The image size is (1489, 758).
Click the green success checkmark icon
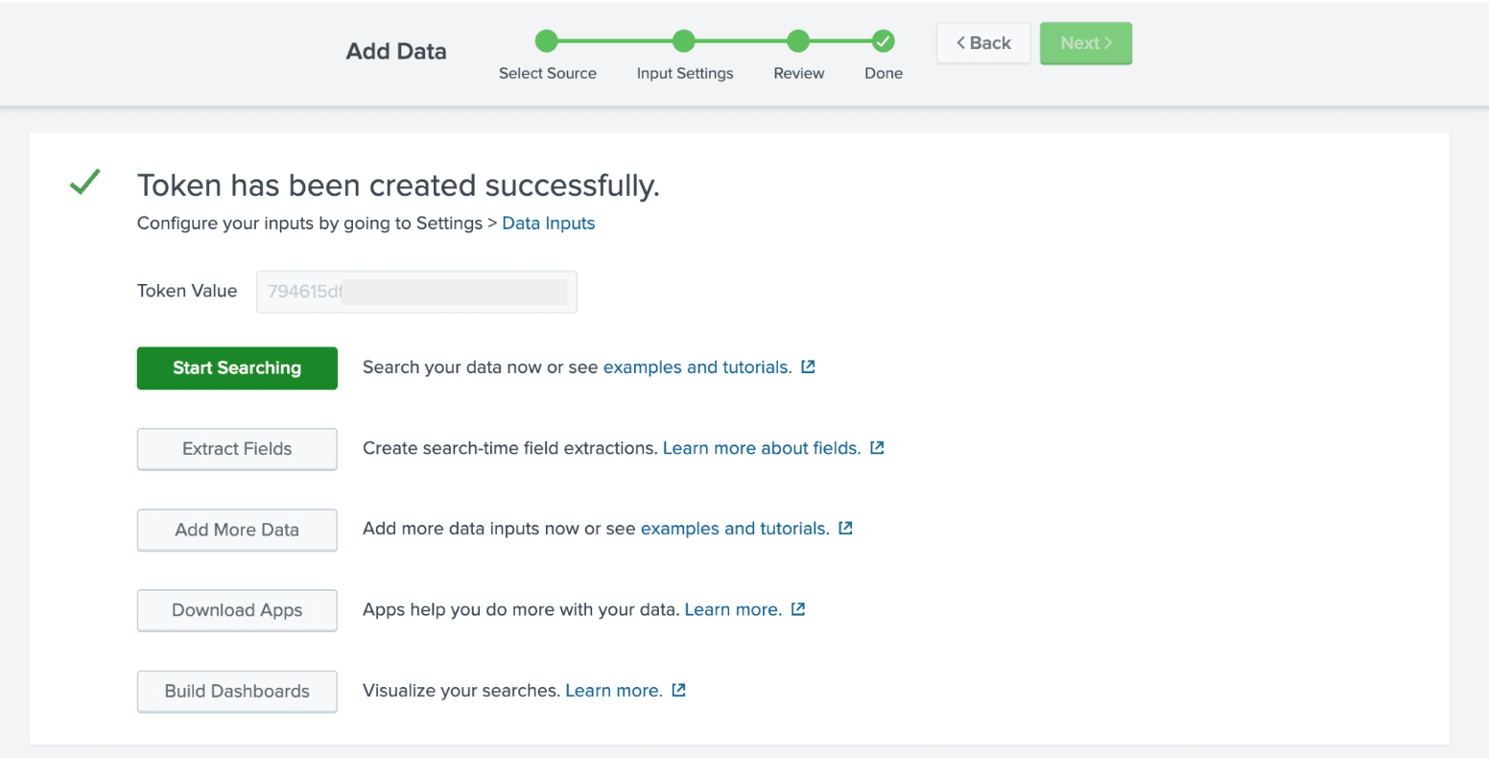(83, 181)
